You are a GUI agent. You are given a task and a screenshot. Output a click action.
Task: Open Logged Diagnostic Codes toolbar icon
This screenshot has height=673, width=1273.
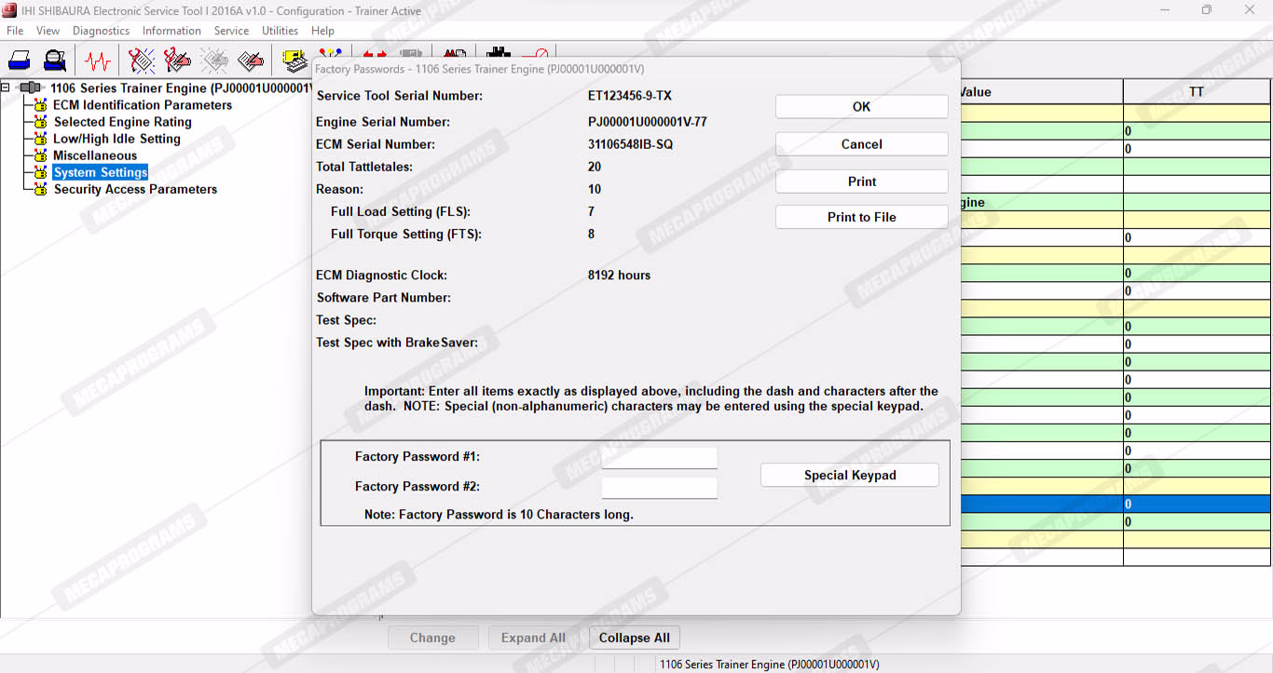(x=177, y=61)
